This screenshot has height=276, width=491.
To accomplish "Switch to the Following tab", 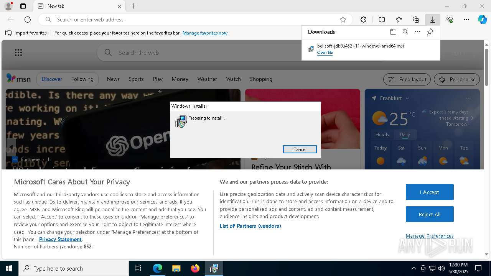I will pos(82,79).
